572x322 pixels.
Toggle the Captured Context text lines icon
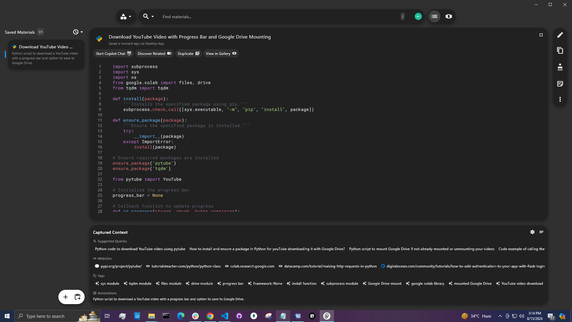(x=541, y=232)
